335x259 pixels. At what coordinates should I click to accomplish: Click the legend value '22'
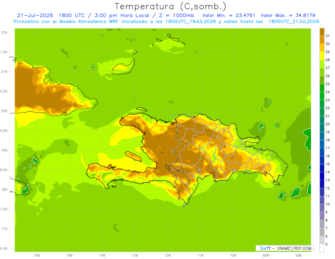328,108
